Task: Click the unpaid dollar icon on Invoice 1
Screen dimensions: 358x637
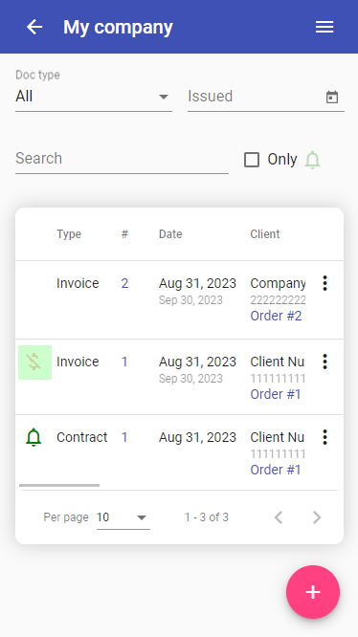Action: click(34, 362)
